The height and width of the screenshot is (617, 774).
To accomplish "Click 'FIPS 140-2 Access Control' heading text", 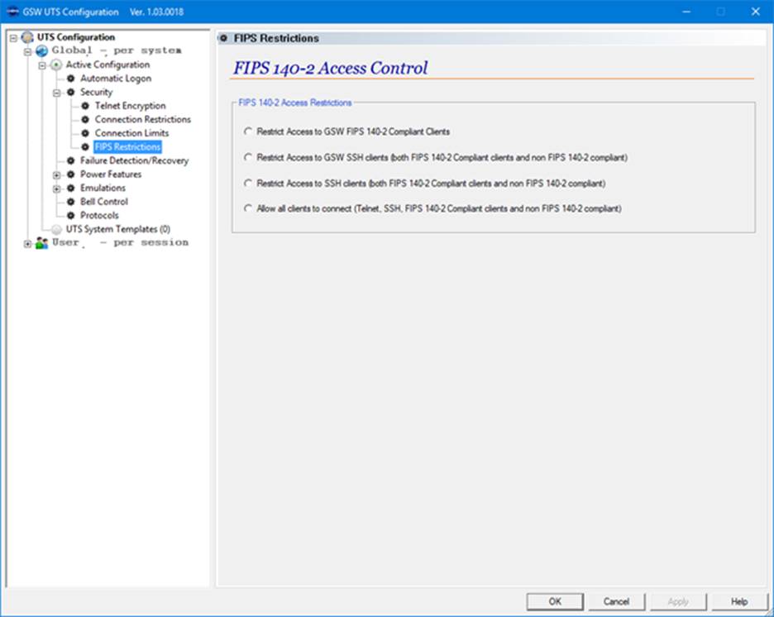I will point(330,68).
